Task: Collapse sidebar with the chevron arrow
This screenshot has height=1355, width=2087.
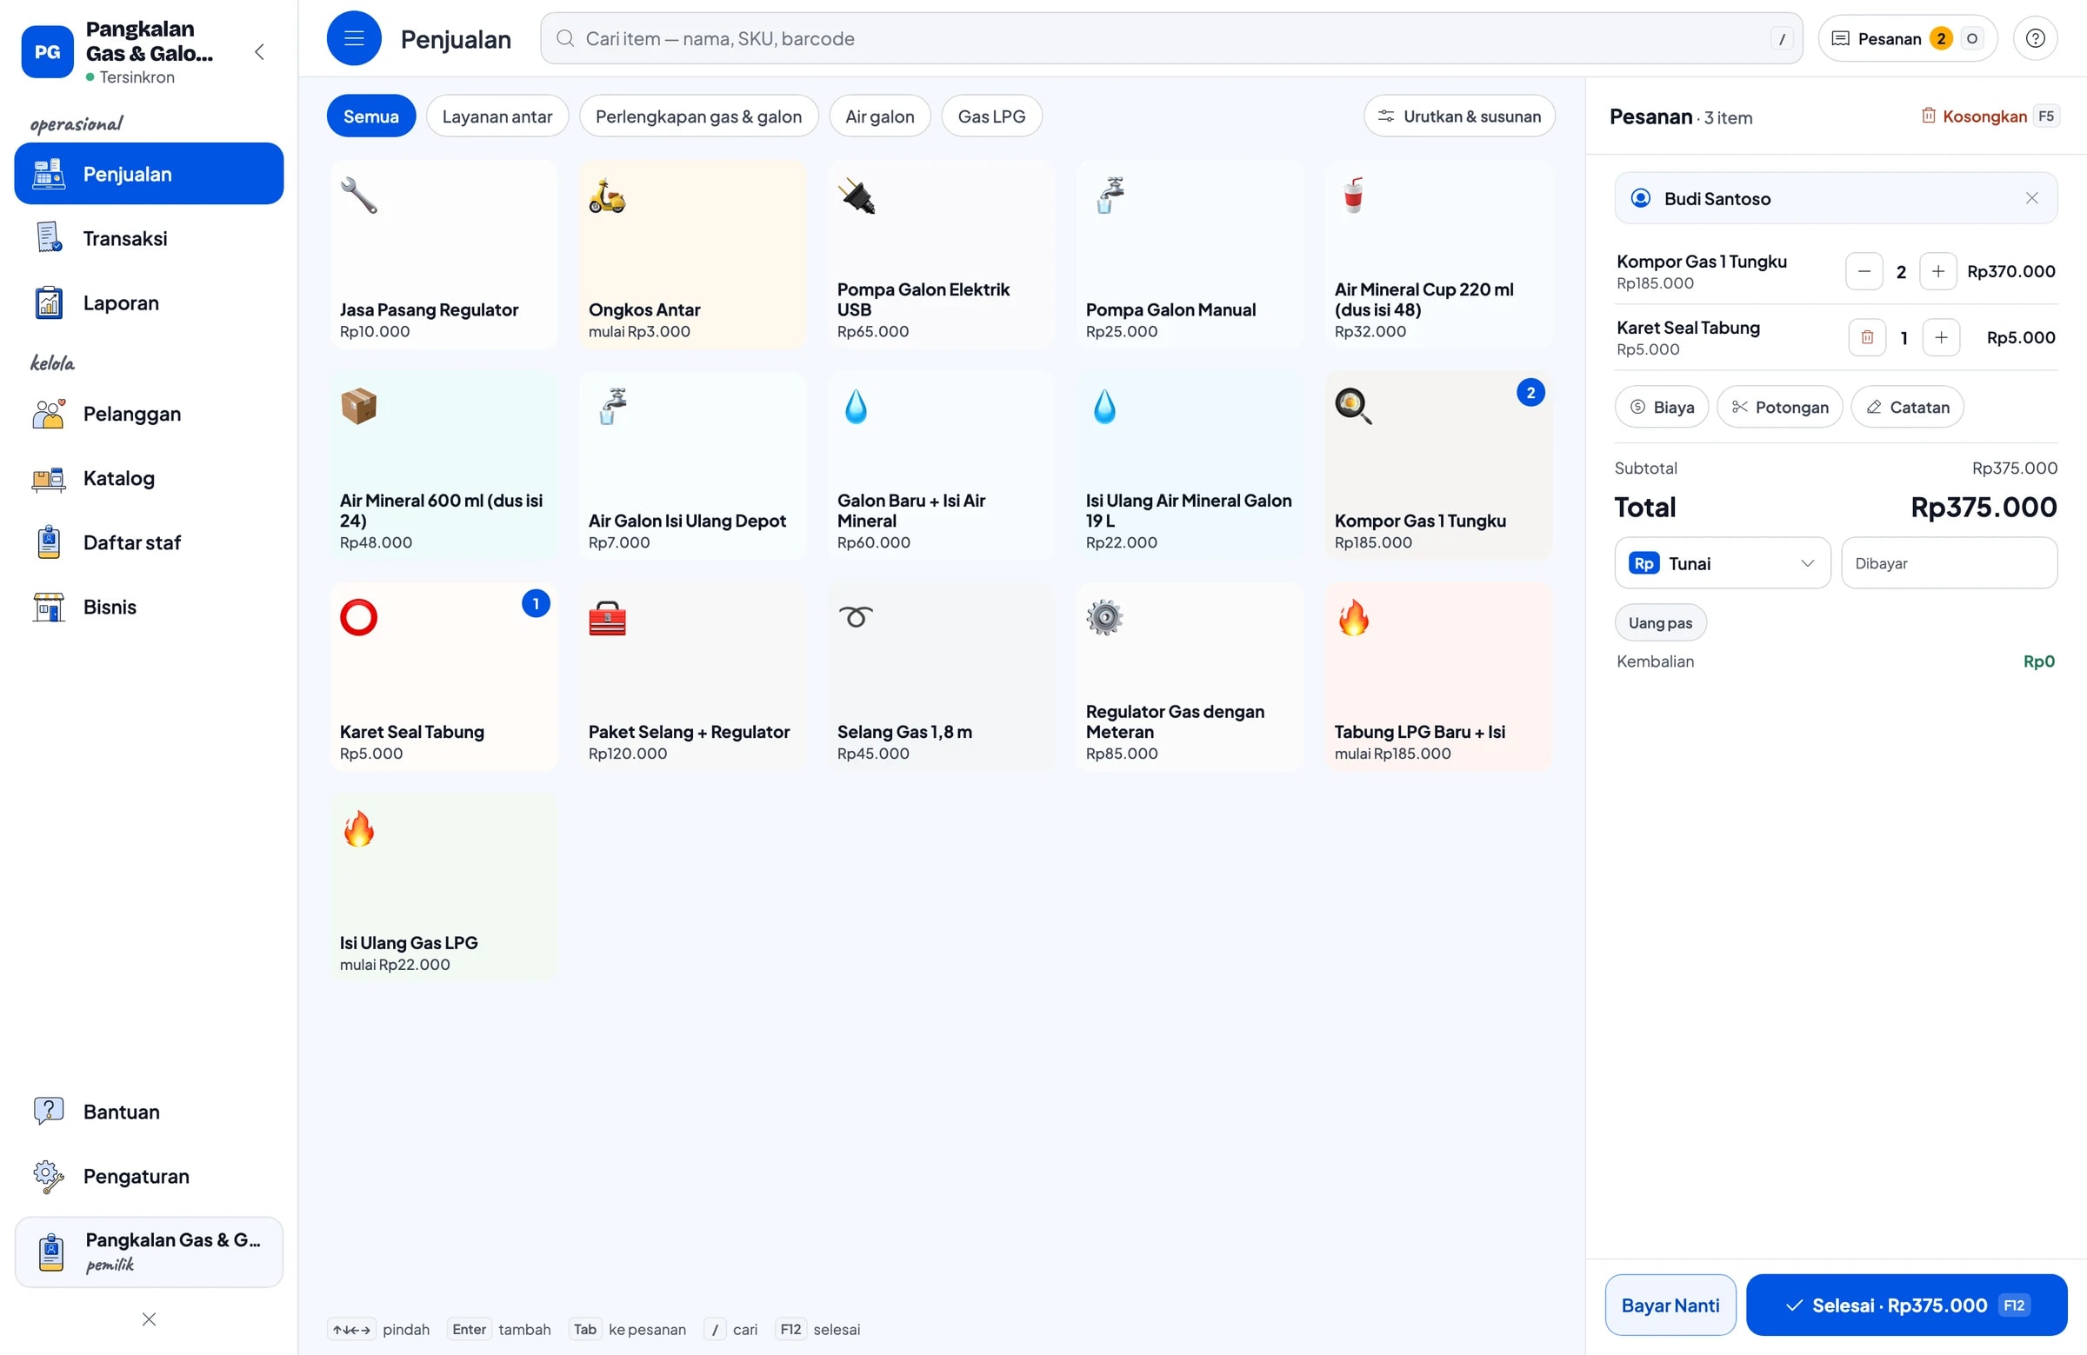Action: 259,51
